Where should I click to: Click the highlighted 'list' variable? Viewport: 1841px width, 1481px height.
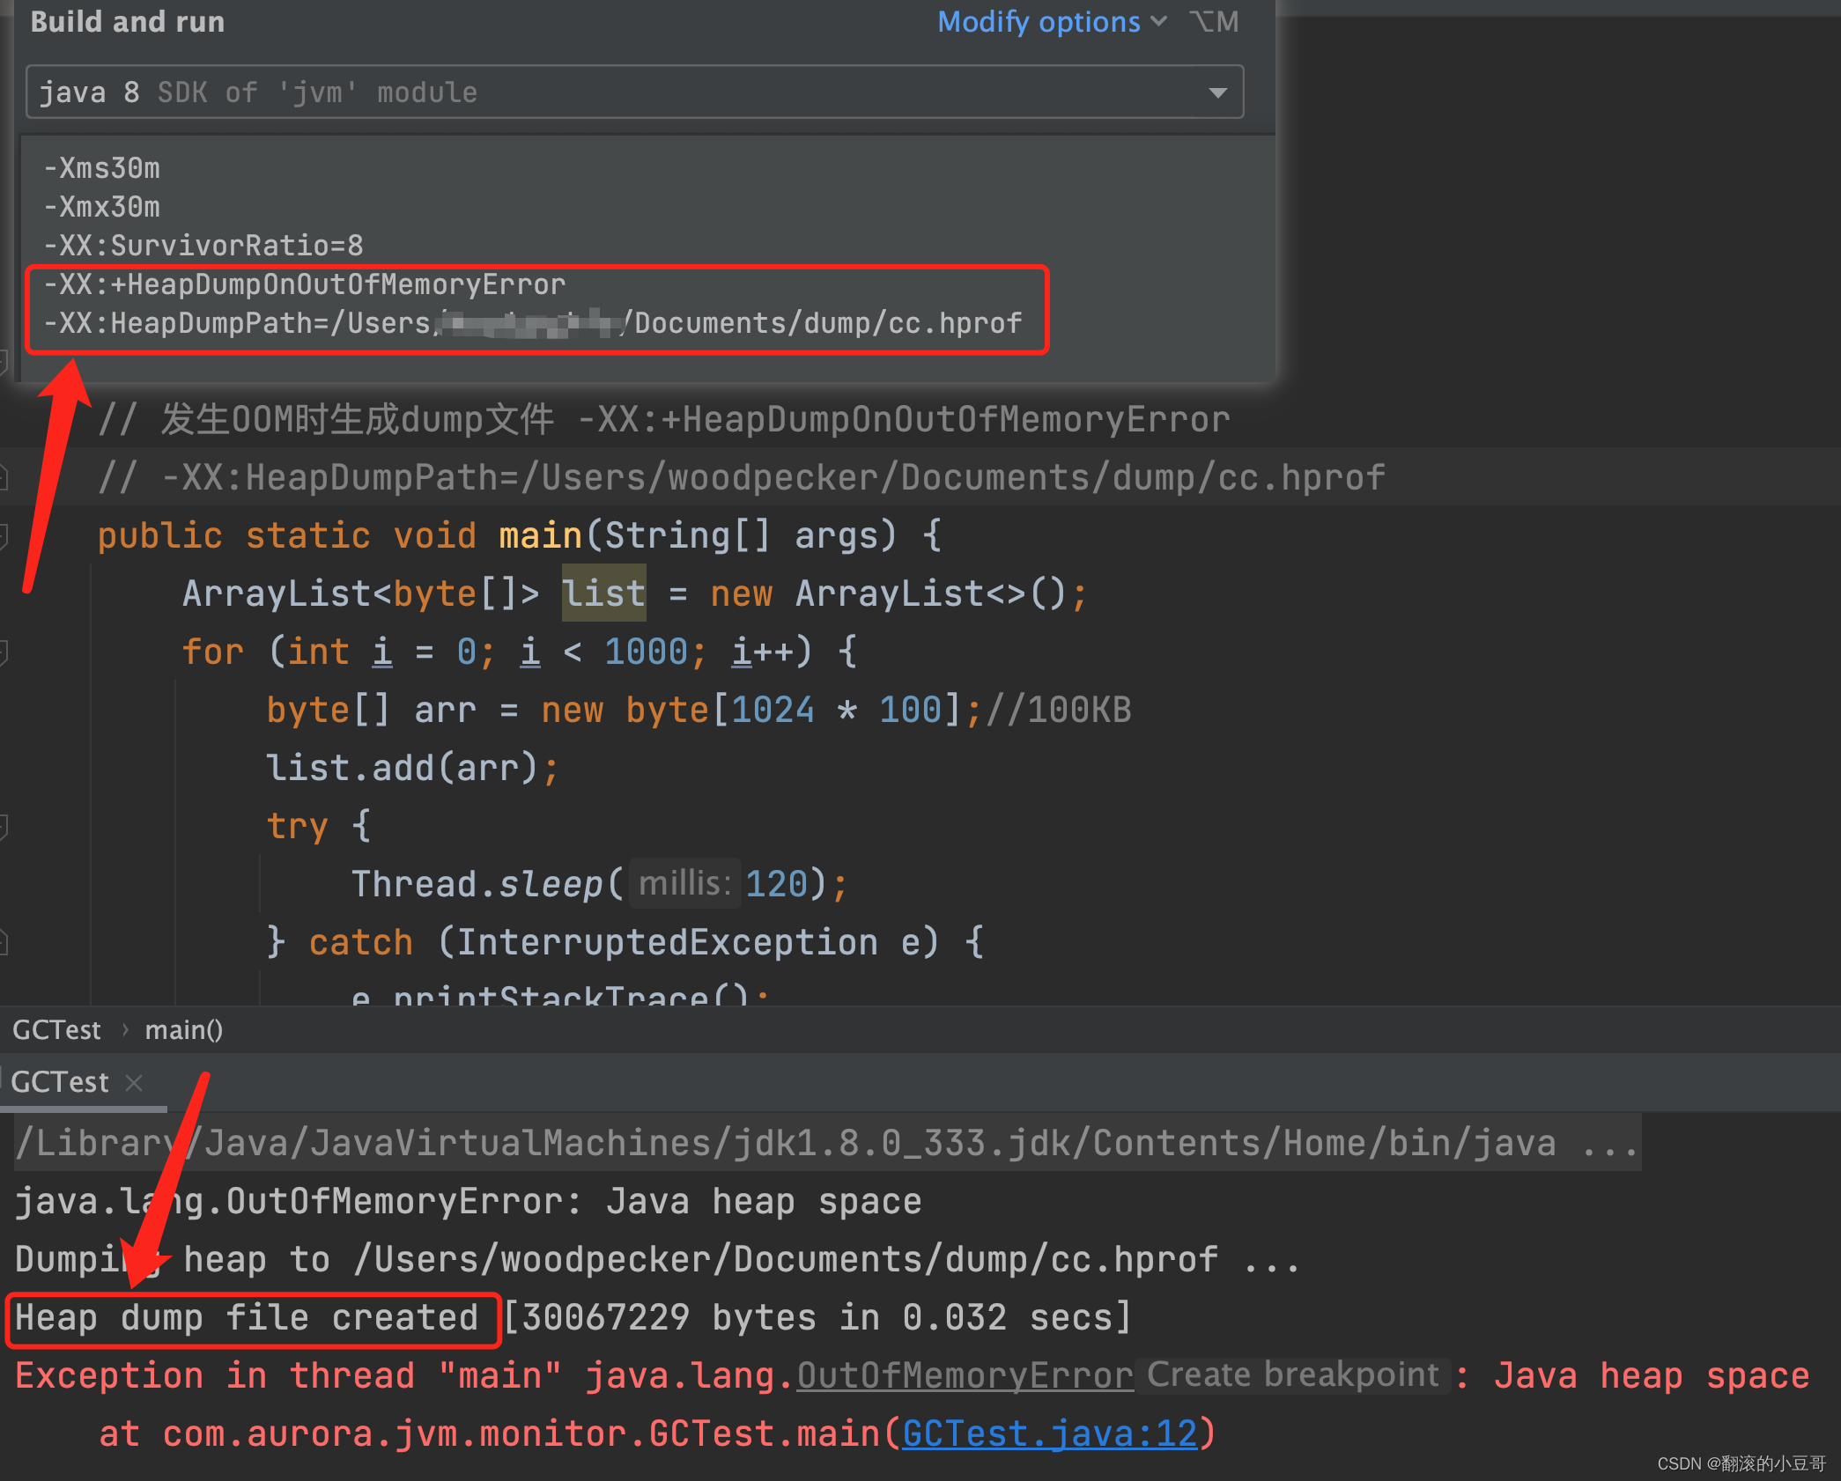click(604, 593)
